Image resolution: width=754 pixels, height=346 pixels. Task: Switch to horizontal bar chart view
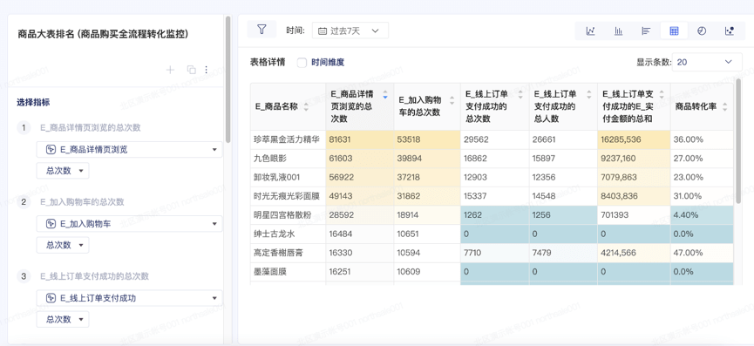[646, 31]
